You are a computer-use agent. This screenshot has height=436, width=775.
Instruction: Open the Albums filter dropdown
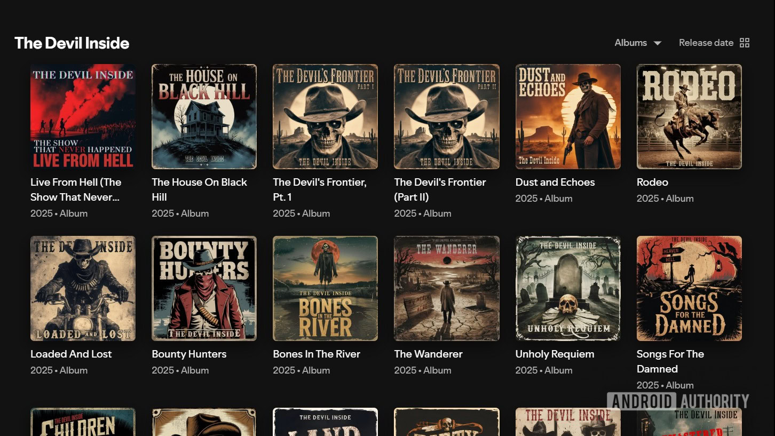coord(637,43)
